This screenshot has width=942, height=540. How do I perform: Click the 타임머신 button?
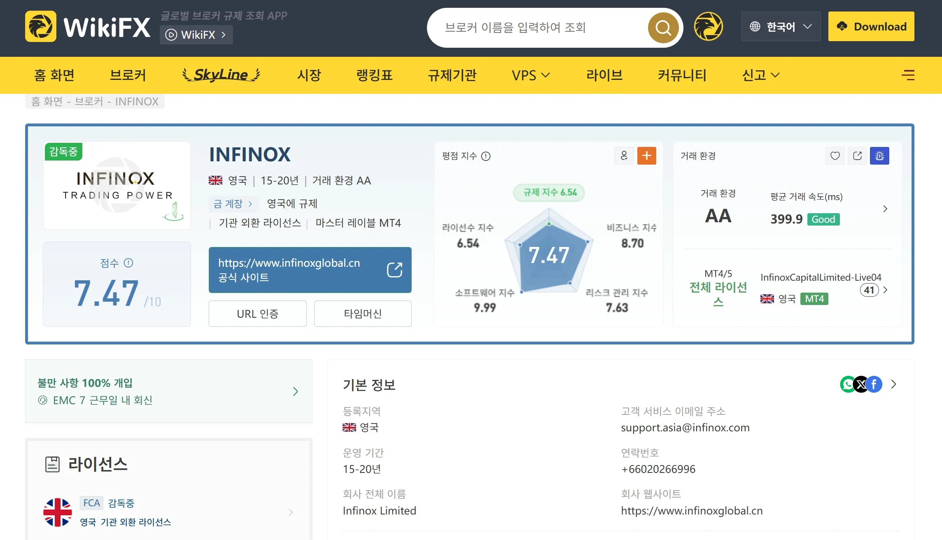click(363, 314)
